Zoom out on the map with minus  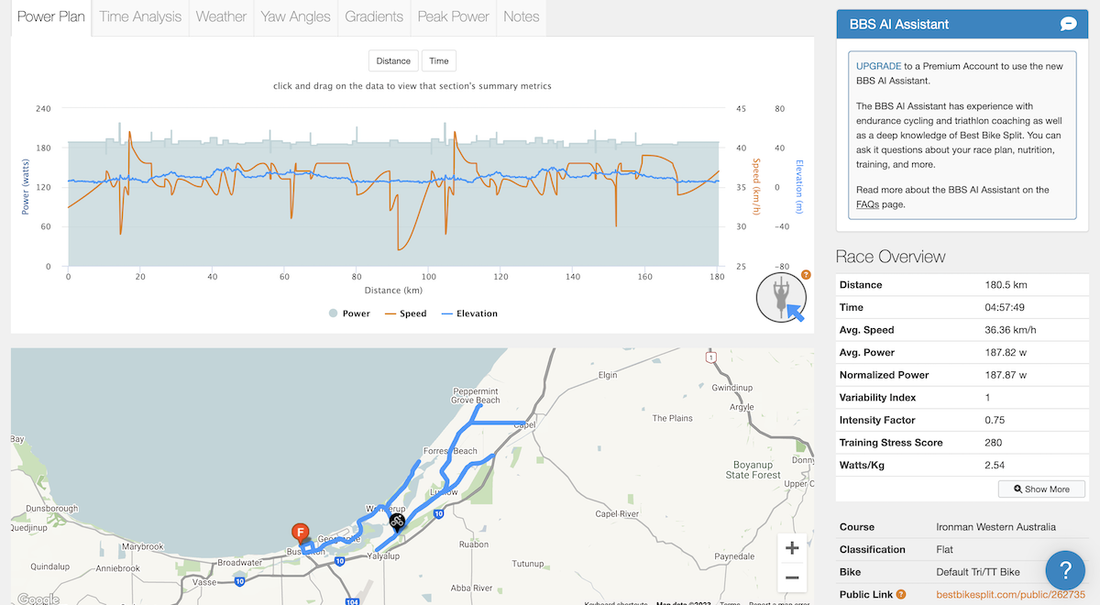pyautogui.click(x=792, y=577)
